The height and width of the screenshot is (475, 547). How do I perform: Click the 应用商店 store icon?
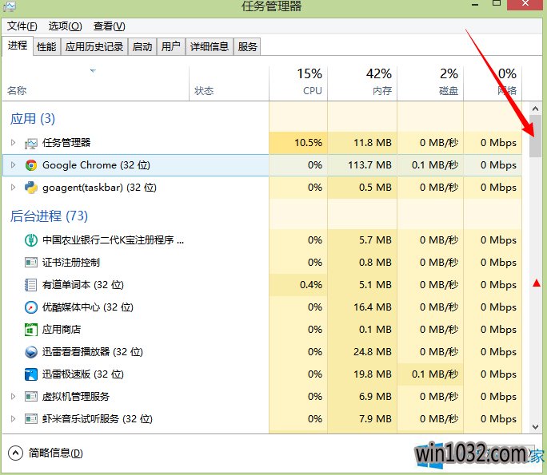click(x=31, y=330)
